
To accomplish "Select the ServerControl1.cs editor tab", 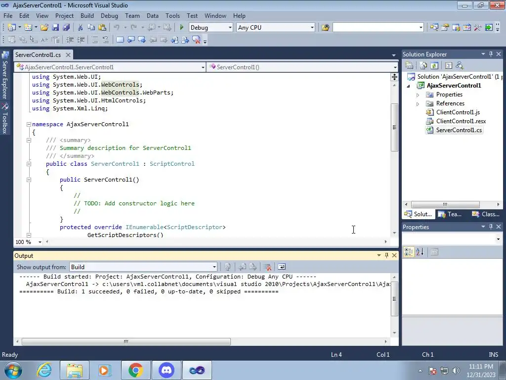I will 38,54.
